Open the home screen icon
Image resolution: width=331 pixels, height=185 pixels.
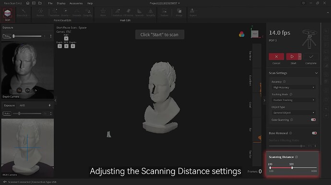(x=28, y=3)
